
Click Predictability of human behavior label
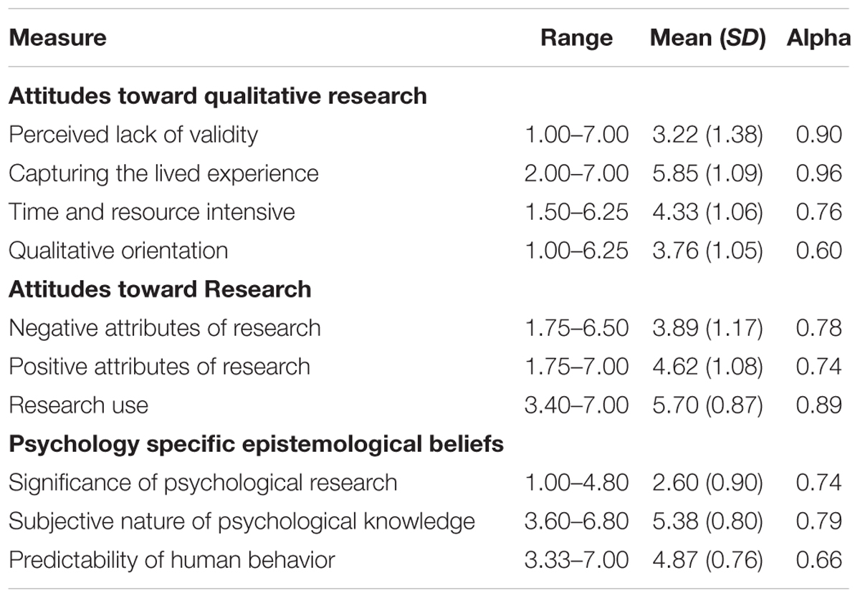pyautogui.click(x=172, y=559)
